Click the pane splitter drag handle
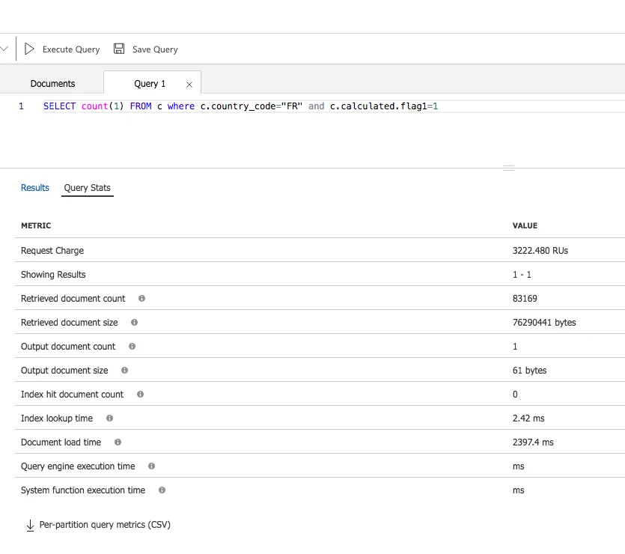Screen dimensions: 625x554 click(509, 168)
